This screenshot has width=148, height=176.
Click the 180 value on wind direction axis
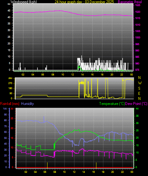(10, 88)
